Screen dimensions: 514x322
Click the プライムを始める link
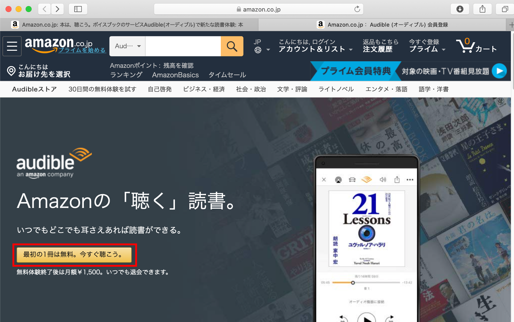pyautogui.click(x=82, y=50)
